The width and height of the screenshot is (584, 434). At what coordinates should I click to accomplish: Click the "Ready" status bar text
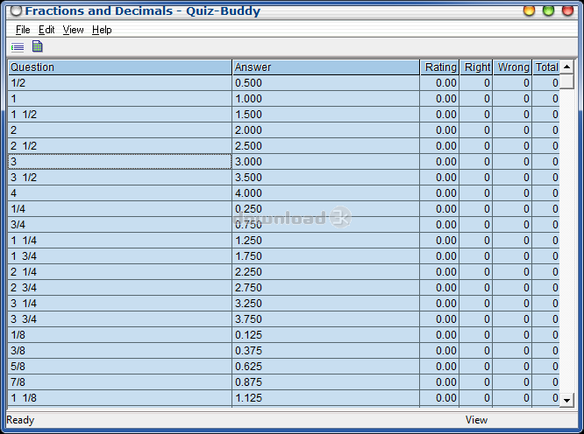coord(20,420)
